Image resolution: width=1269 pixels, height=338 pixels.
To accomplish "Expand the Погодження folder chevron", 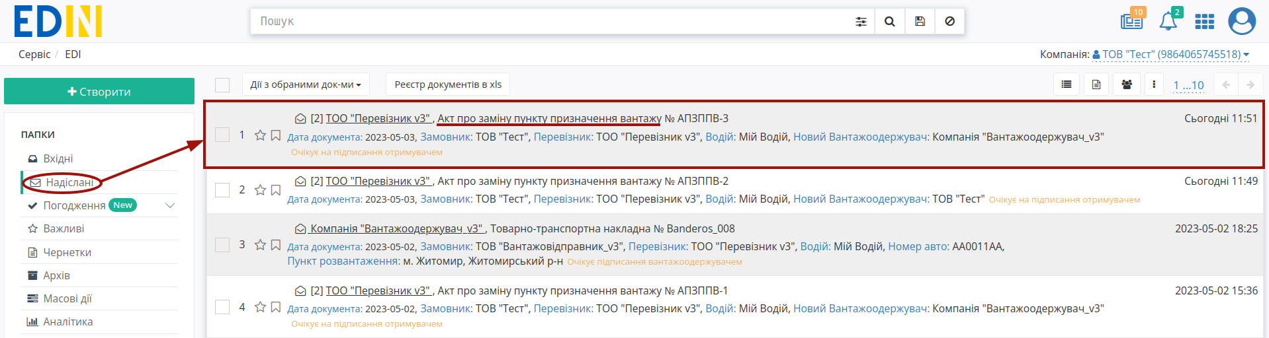I will point(170,205).
